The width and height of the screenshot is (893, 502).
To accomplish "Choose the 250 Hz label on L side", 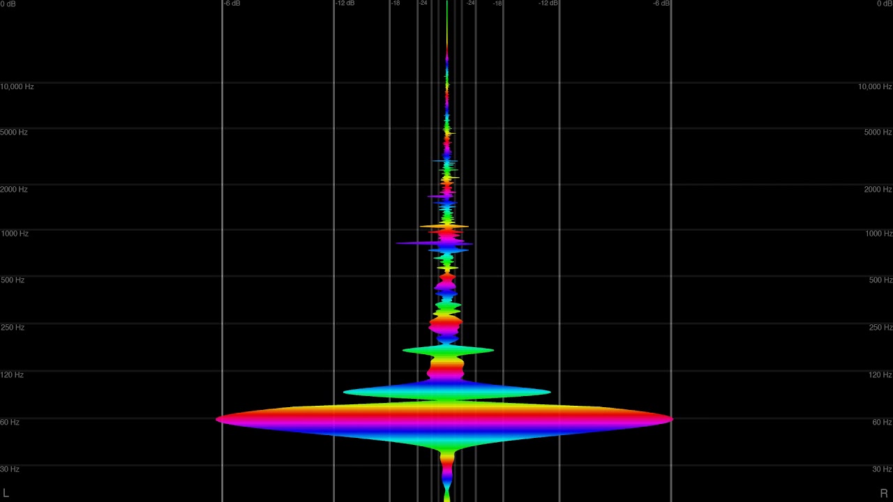I will tap(12, 327).
